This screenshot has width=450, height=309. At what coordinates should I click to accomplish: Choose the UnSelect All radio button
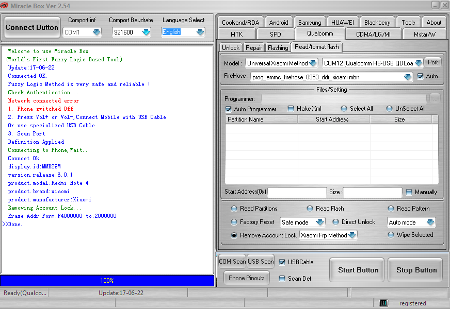point(389,109)
